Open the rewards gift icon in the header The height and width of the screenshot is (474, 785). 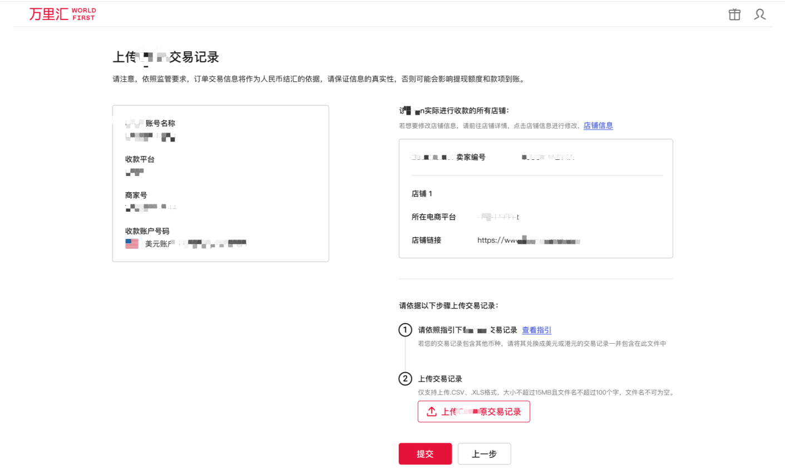pos(734,15)
